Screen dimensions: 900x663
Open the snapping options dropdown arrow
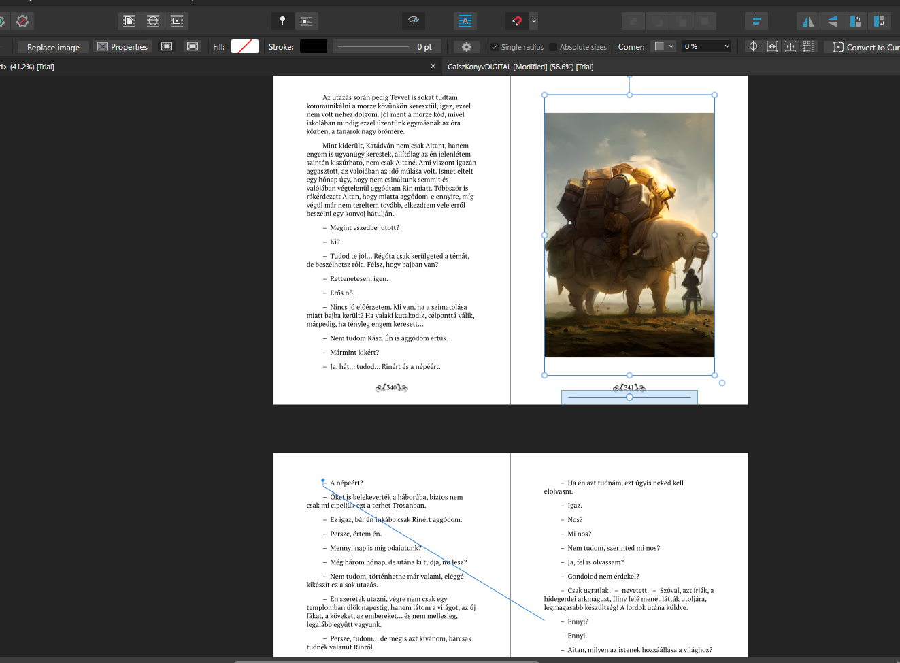pyautogui.click(x=534, y=21)
